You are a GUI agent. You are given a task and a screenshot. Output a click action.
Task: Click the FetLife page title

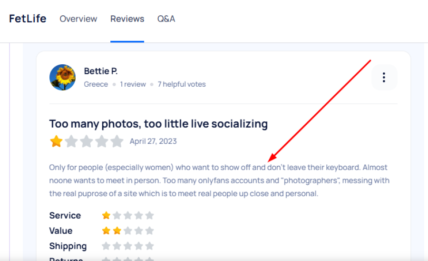click(x=28, y=19)
